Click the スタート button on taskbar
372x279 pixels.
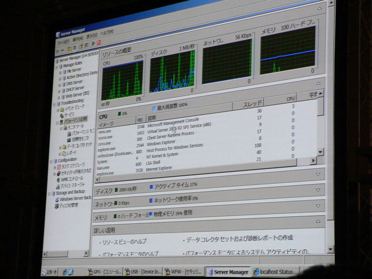pos(50,272)
